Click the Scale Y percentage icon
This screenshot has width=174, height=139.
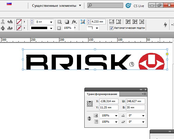tap(96, 121)
